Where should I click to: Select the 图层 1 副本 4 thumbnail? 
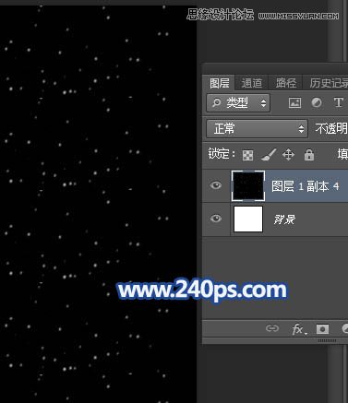pos(248,186)
